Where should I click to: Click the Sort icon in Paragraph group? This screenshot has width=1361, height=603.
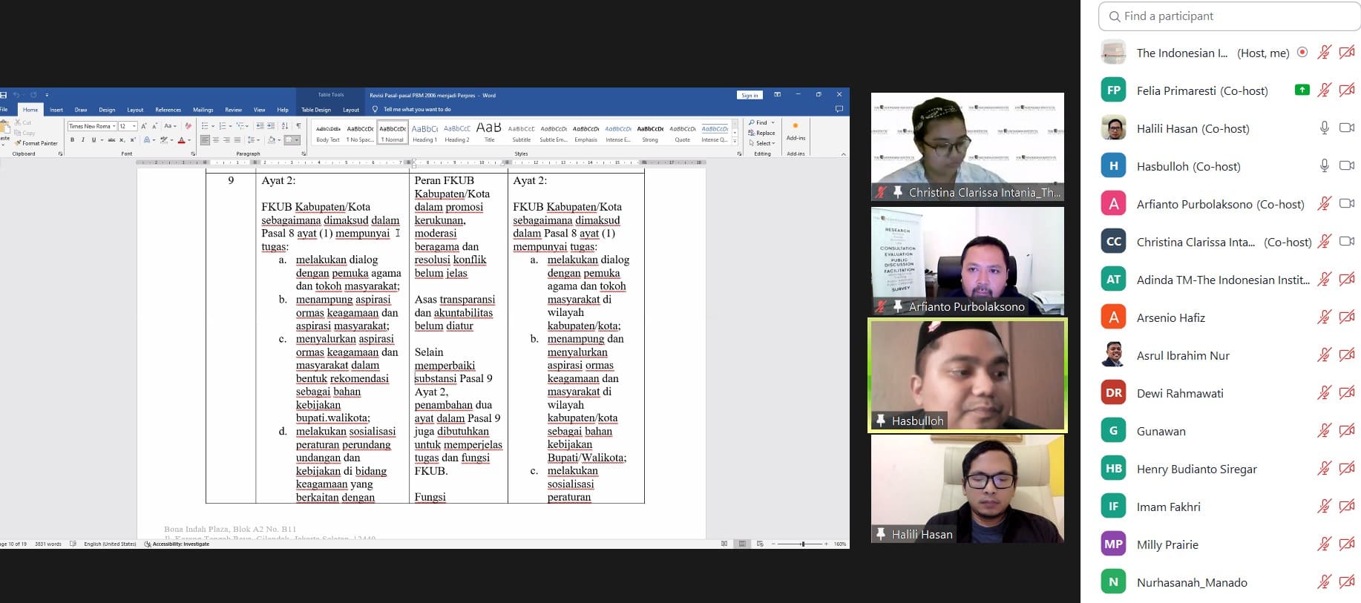click(x=285, y=126)
